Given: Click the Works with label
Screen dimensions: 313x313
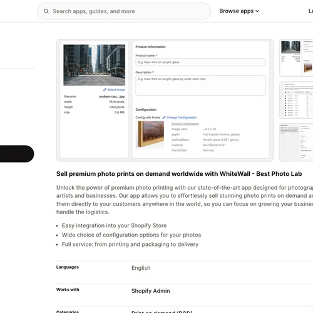Looking at the screenshot, I should click(68, 290).
